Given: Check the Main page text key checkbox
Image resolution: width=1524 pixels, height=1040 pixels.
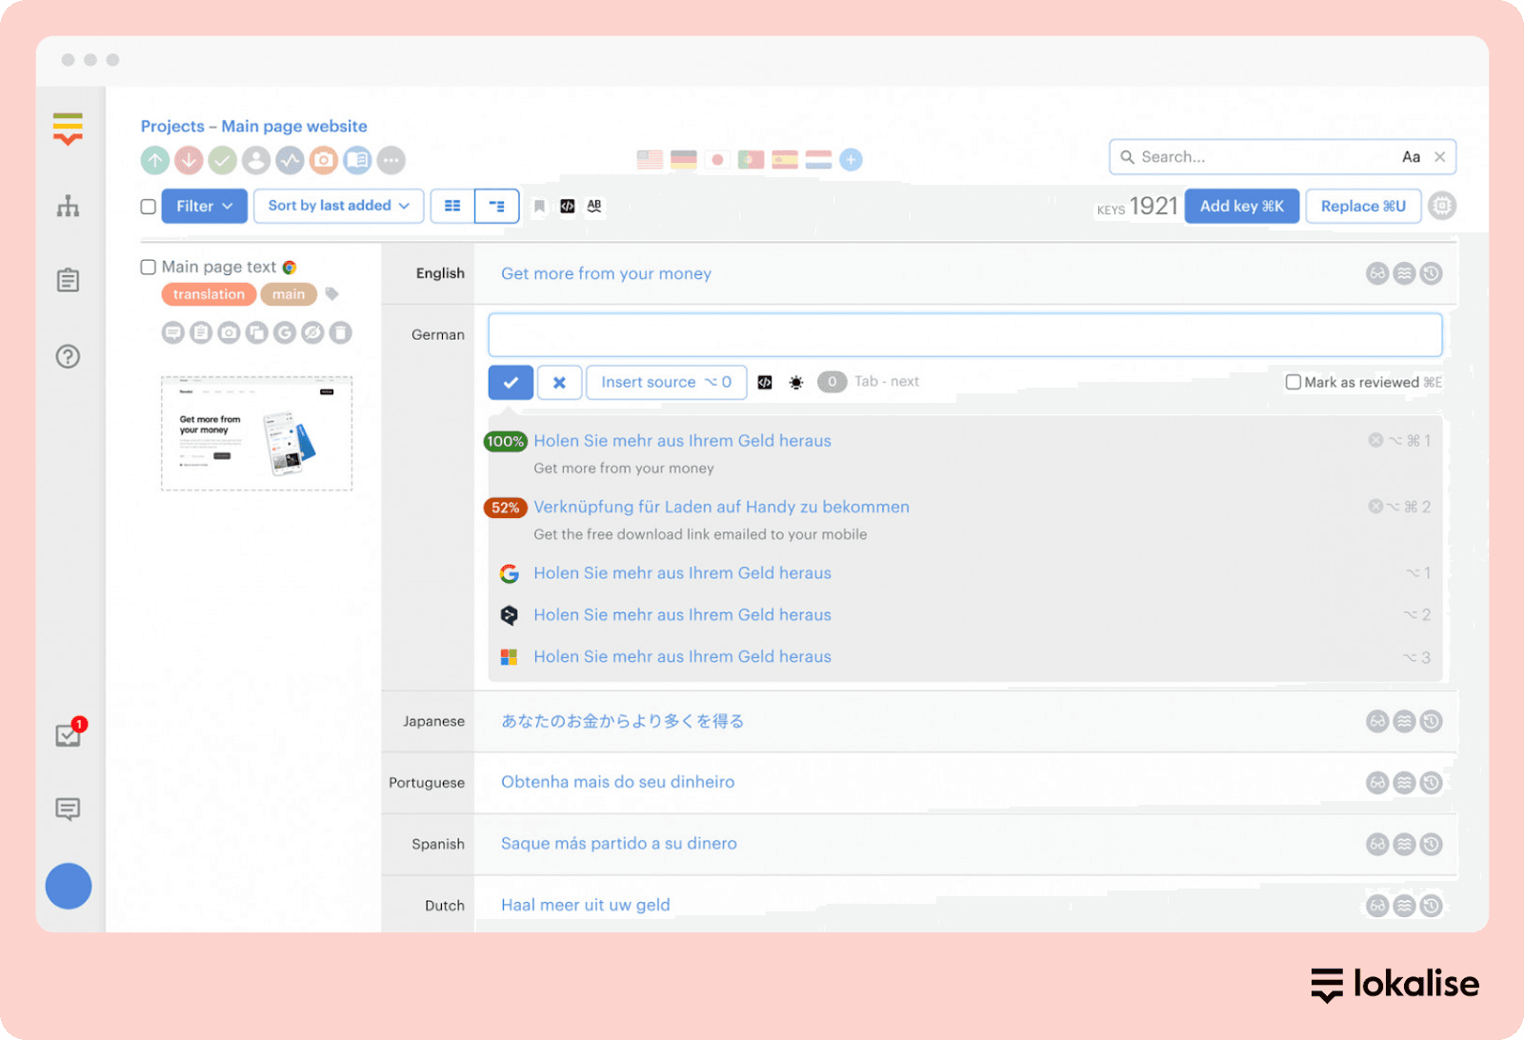Looking at the screenshot, I should pyautogui.click(x=149, y=268).
